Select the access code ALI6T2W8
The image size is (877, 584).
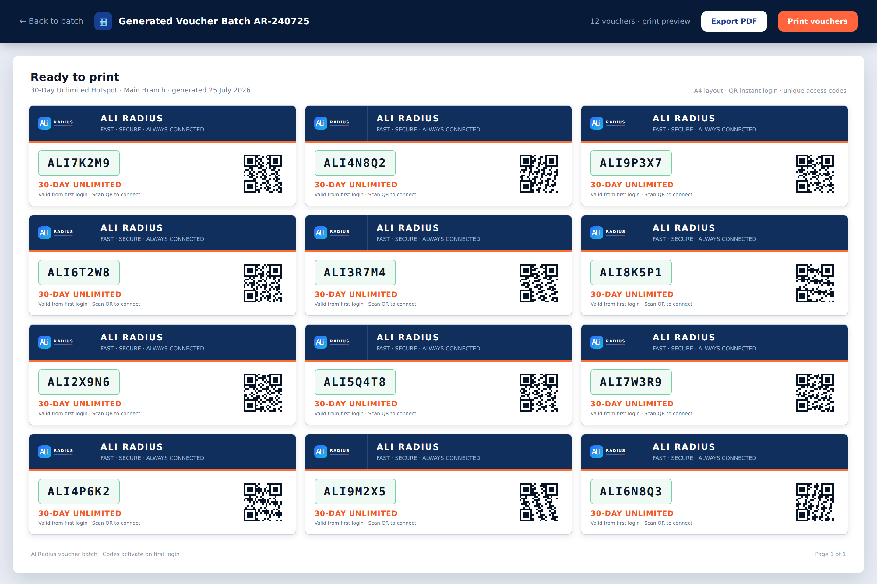(x=79, y=273)
